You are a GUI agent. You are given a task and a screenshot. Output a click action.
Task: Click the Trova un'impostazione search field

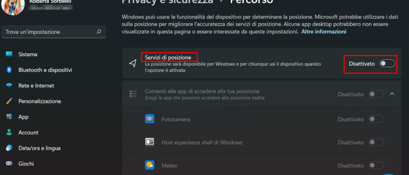48,32
